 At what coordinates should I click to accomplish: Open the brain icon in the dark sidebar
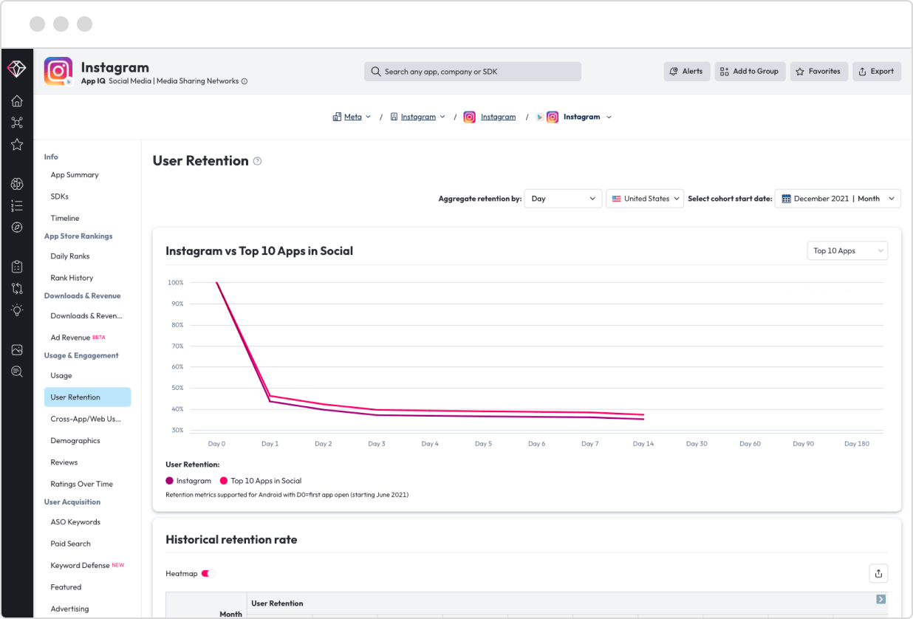pyautogui.click(x=17, y=184)
